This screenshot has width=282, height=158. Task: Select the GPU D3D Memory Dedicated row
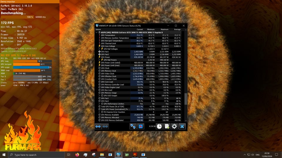140,120
